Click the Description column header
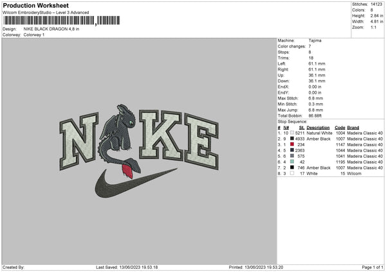This screenshot has width=386, height=272. click(x=318, y=128)
